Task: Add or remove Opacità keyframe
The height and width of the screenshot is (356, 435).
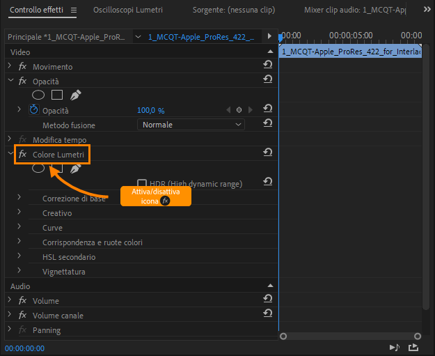Action: click(x=239, y=110)
